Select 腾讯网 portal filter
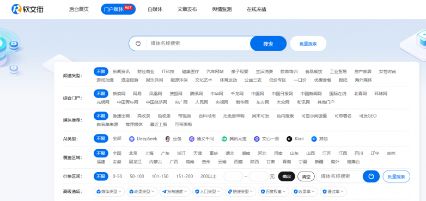Image resolution: width=426 pixels, height=201 pixels. tap(197, 94)
